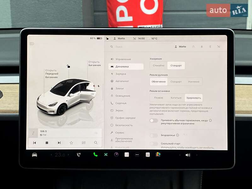
Task: Tap the Bluetooth icon in settings header
Action: 210,47
